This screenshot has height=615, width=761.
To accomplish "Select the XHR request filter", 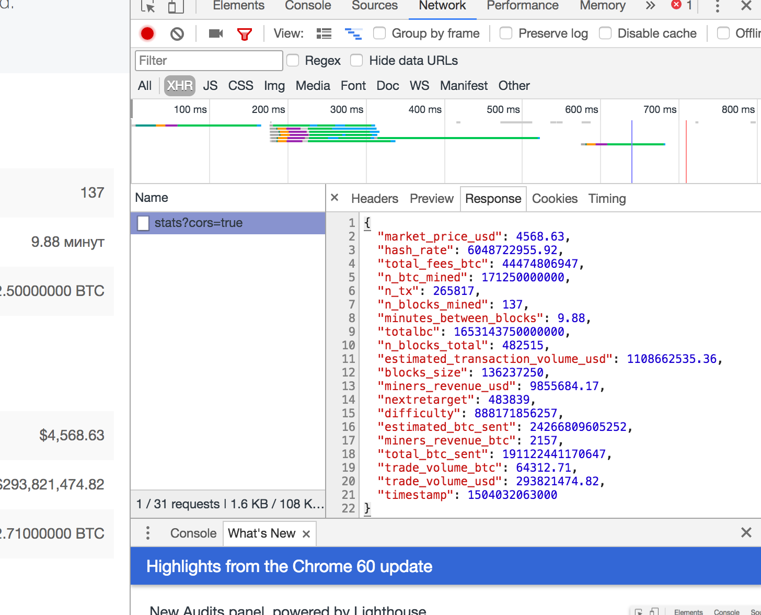I will click(180, 86).
